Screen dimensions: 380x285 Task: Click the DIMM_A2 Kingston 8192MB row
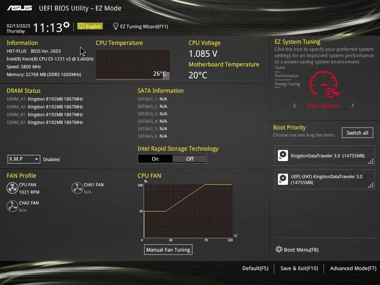45,107
